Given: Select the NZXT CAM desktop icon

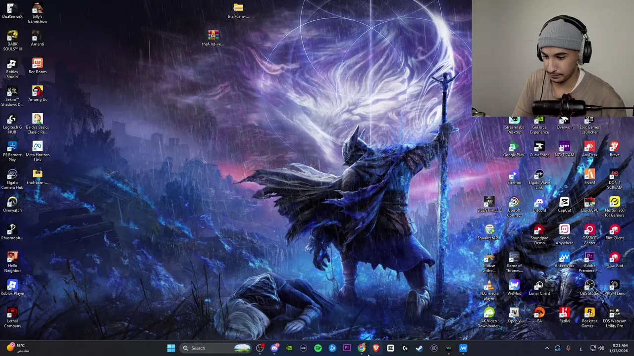Looking at the screenshot, I should pyautogui.click(x=565, y=149).
